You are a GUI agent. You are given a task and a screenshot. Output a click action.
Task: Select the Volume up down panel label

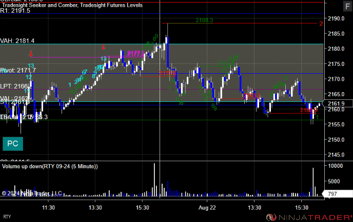click(50, 166)
